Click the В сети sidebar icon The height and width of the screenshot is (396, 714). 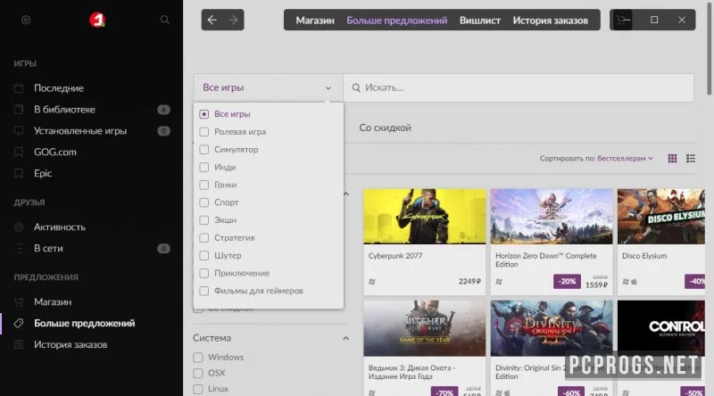tap(19, 248)
